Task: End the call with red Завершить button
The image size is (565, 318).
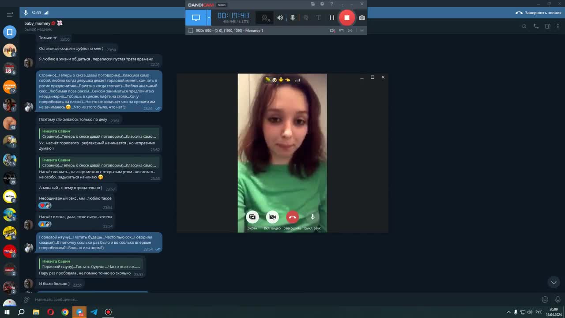Action: tap(292, 217)
